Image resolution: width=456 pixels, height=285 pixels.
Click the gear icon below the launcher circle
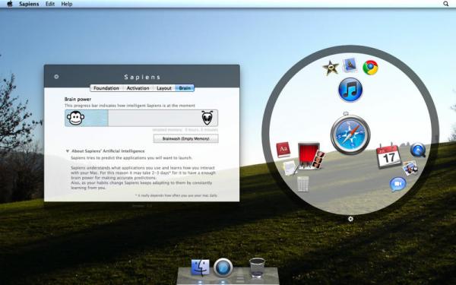tap(350, 219)
